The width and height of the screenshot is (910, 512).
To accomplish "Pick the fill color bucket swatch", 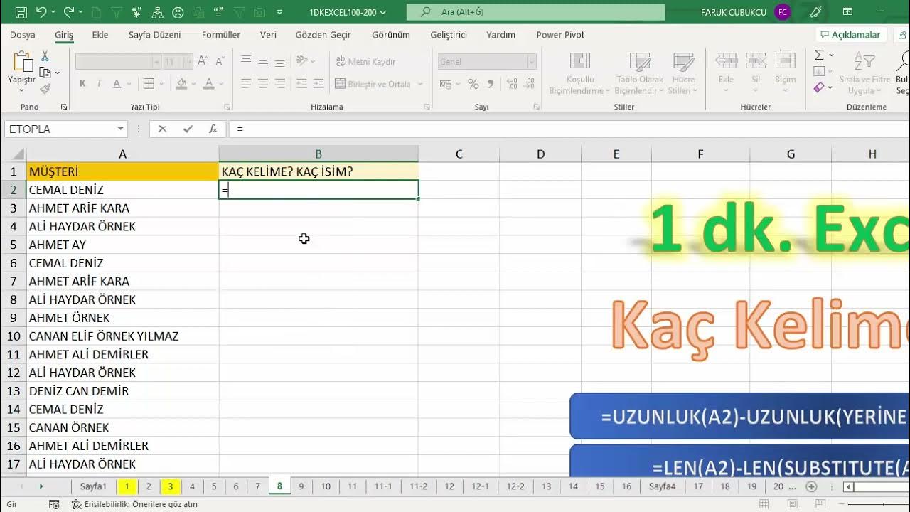I will (181, 84).
